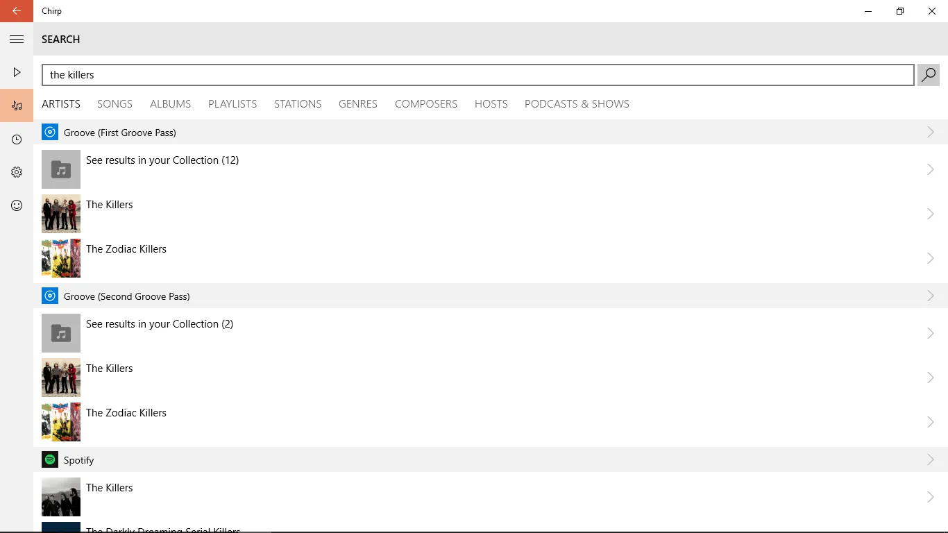
Task: Open the feedback smiley icon
Action: (17, 205)
